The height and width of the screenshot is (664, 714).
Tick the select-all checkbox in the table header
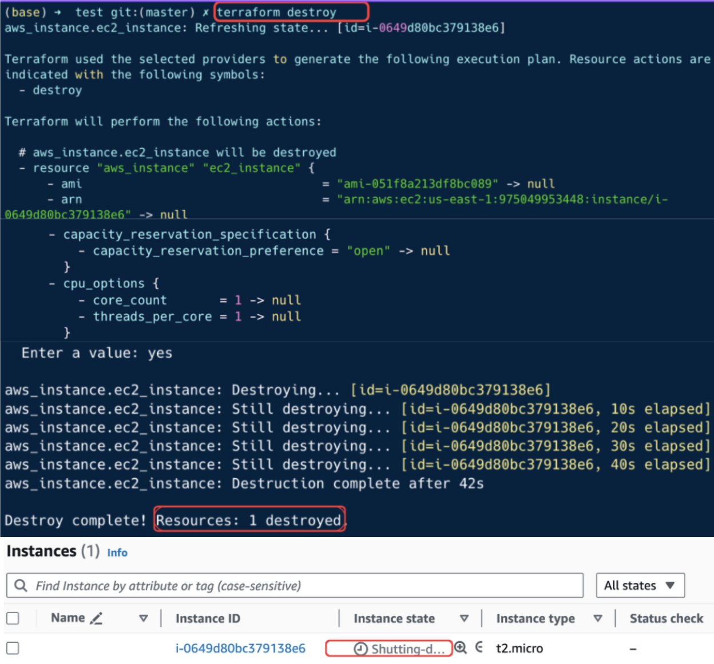pyautogui.click(x=13, y=618)
